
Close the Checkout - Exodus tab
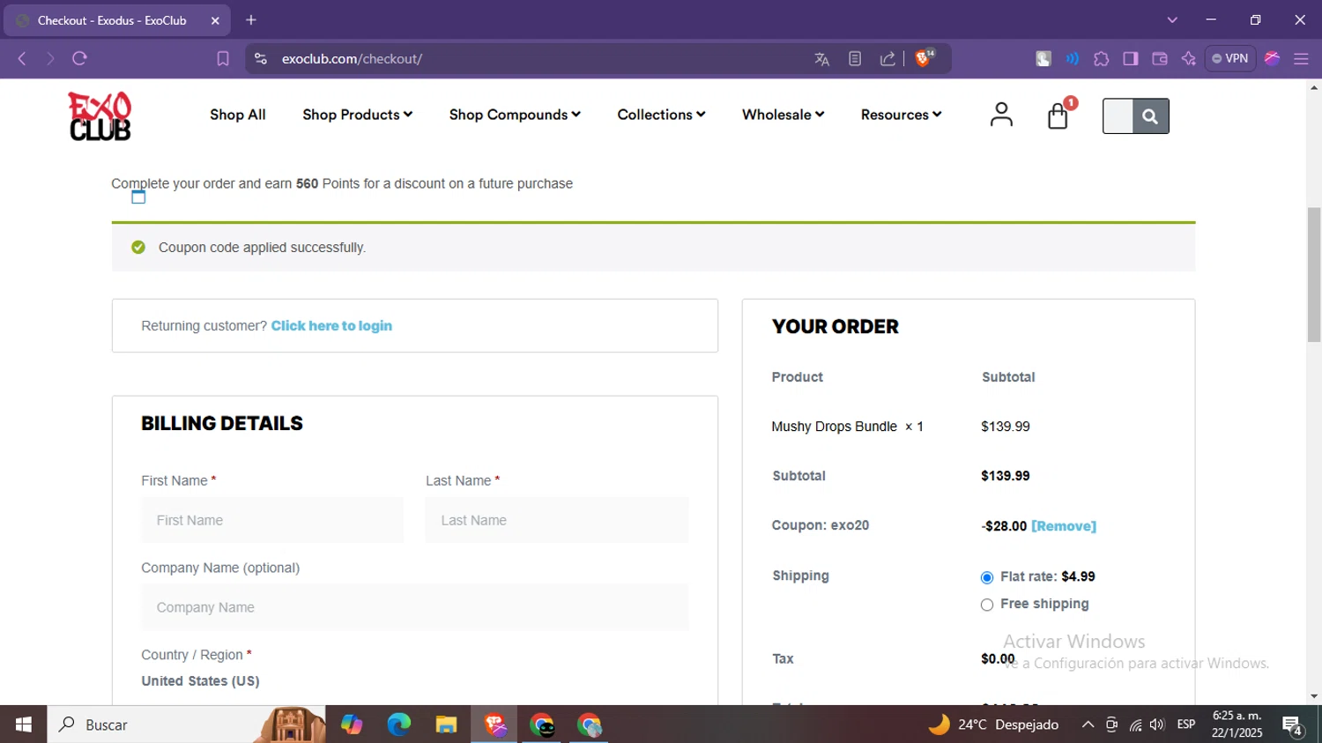click(215, 20)
